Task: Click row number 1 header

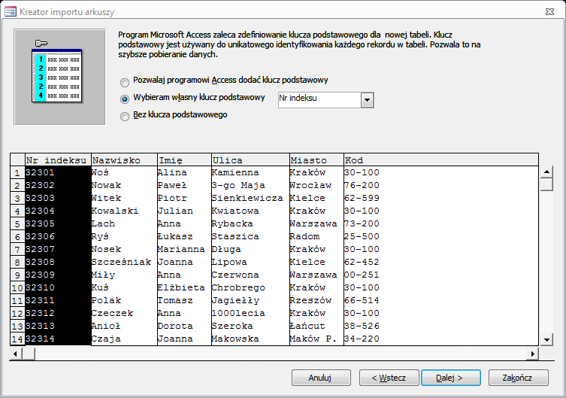Action: pyautogui.click(x=17, y=172)
